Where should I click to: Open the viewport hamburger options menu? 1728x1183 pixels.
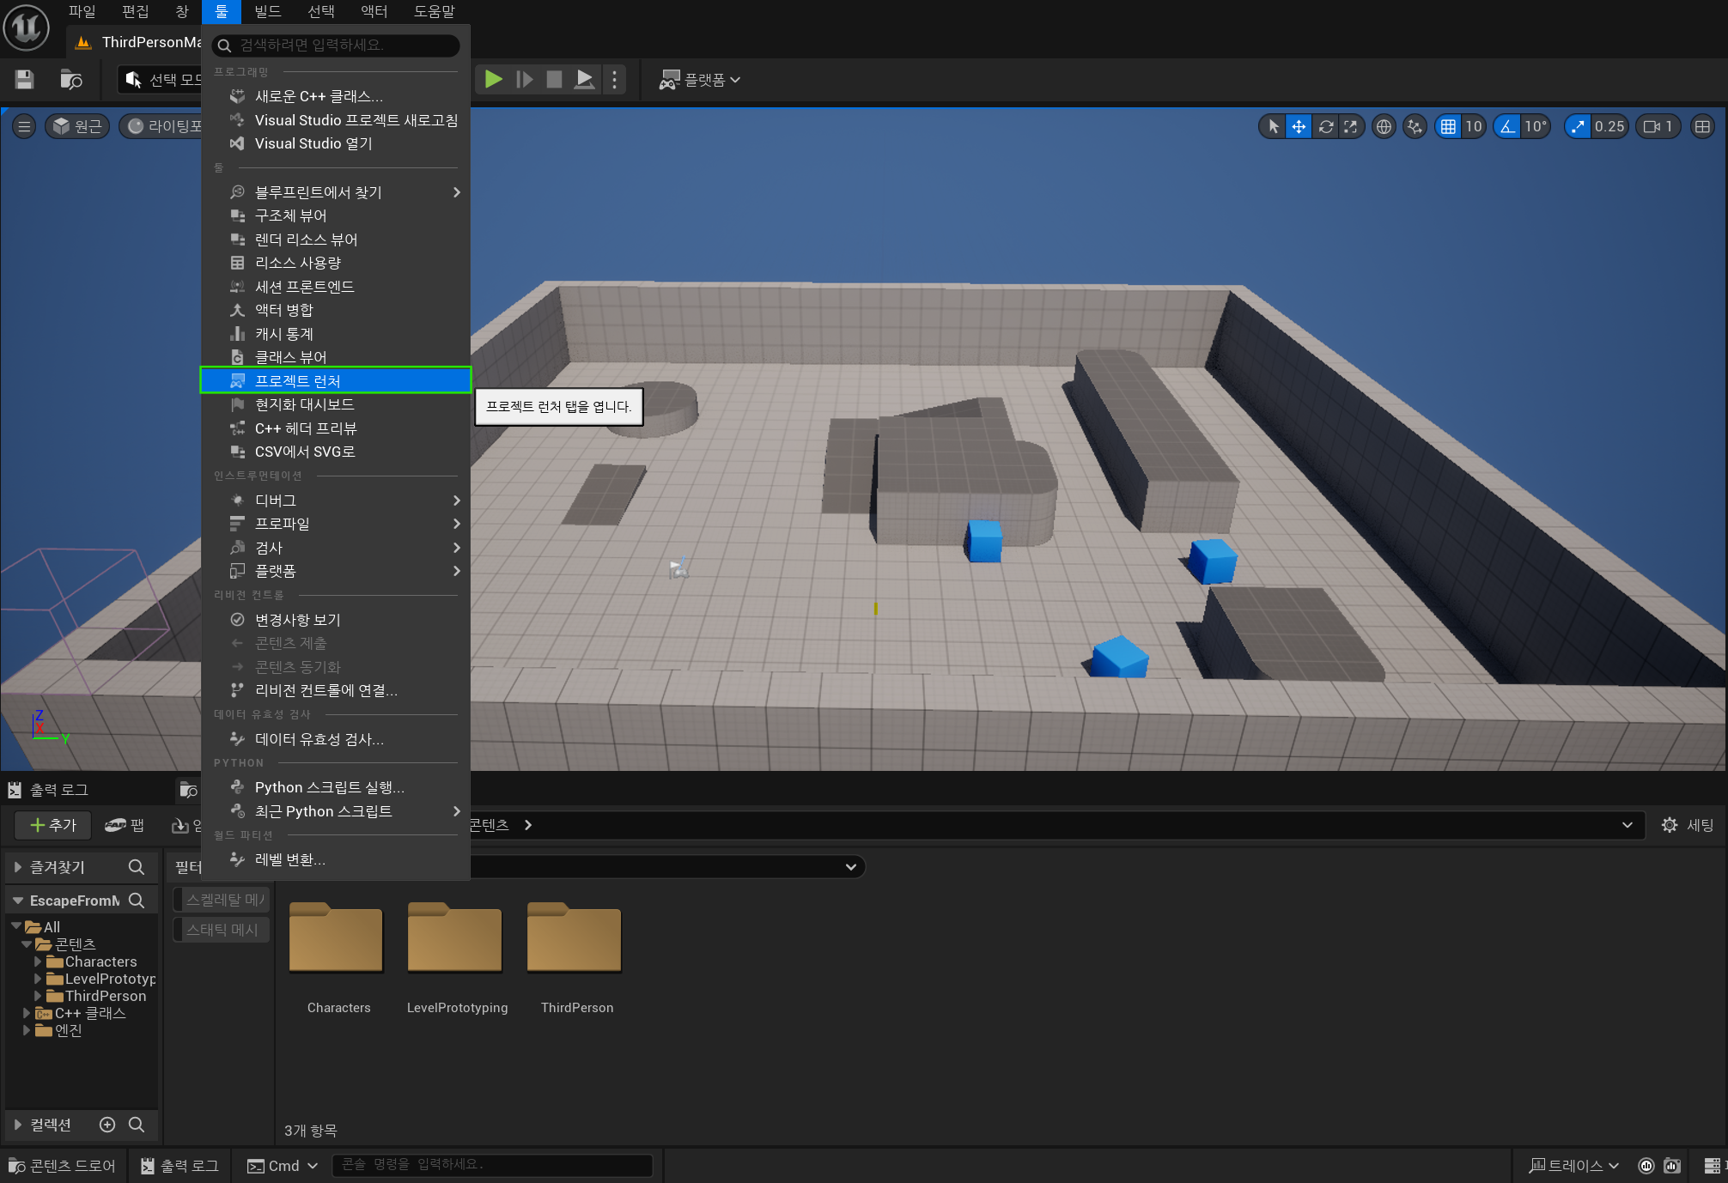coord(24,127)
